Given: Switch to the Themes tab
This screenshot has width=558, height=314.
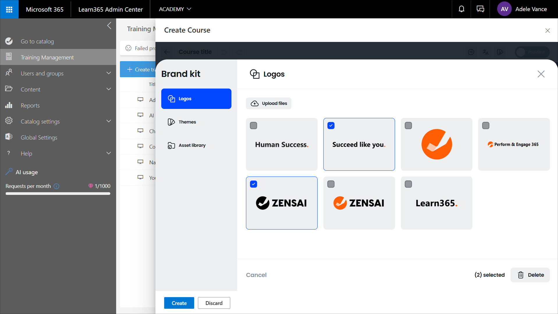Looking at the screenshot, I should [187, 122].
